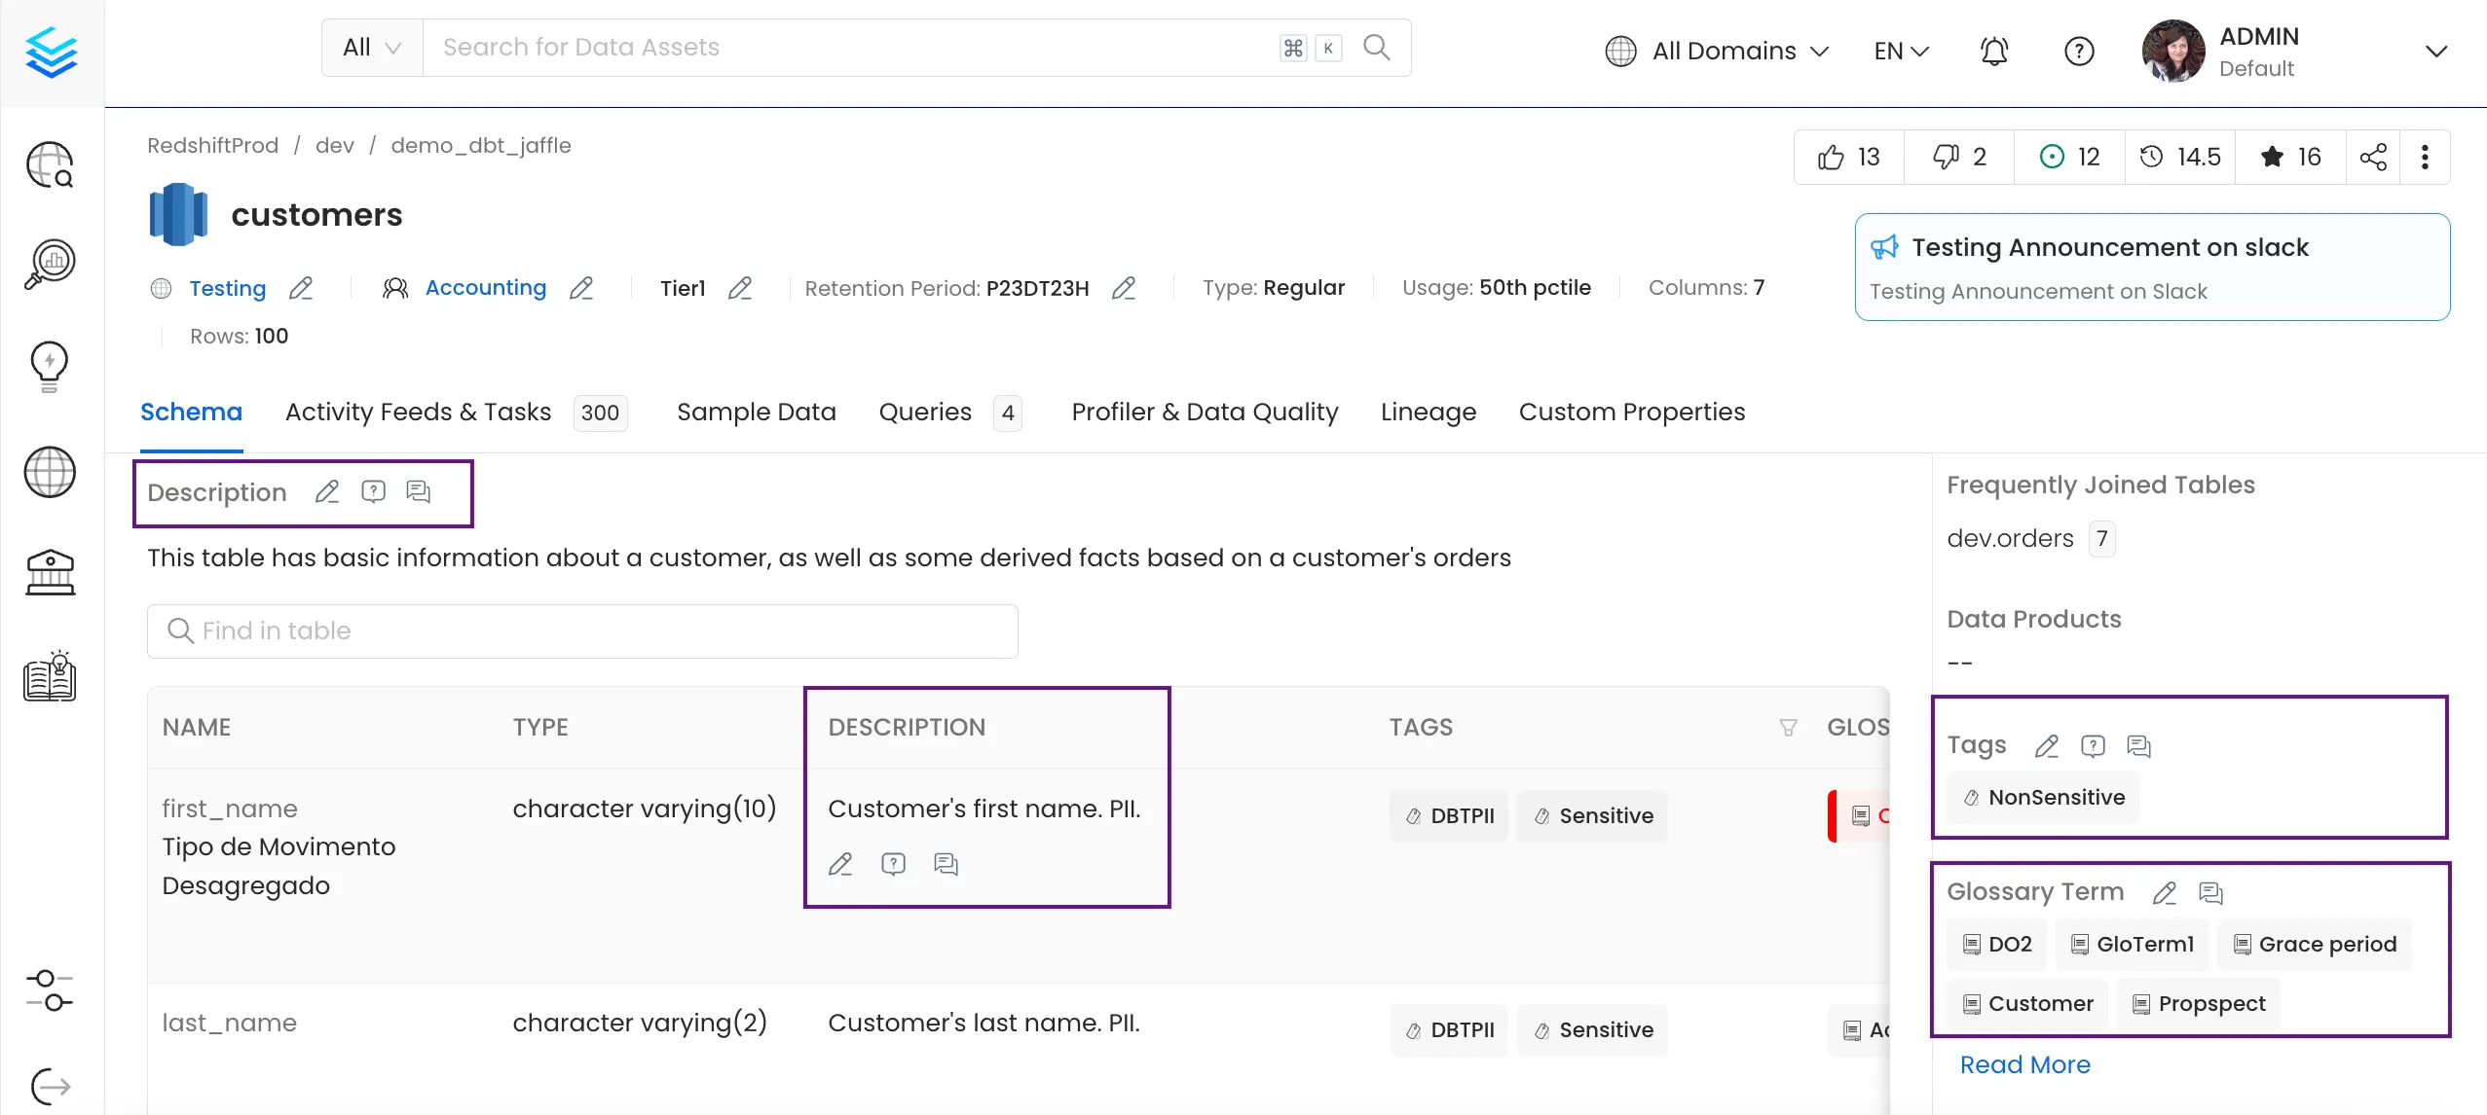The image size is (2487, 1115).
Task: Expand the EN language selector dropdown
Action: [1900, 48]
